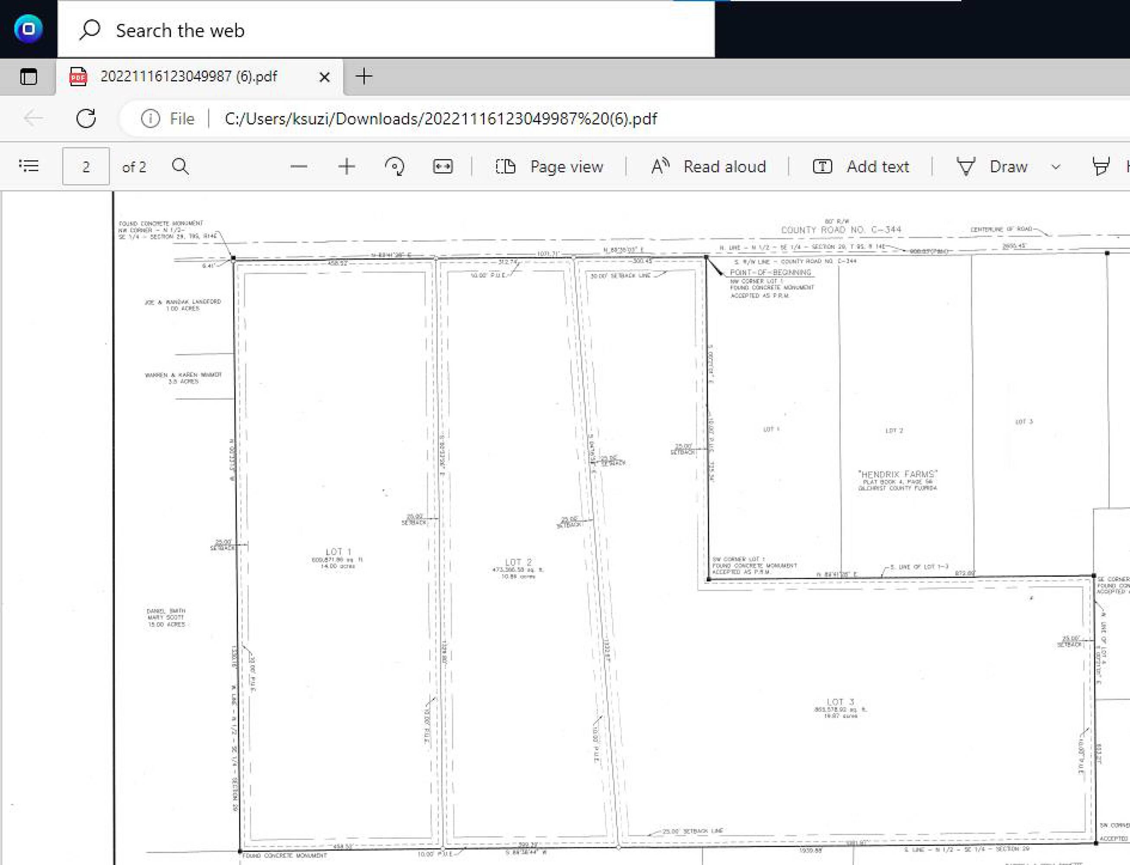The width and height of the screenshot is (1130, 865).
Task: Start Read aloud
Action: tap(709, 167)
